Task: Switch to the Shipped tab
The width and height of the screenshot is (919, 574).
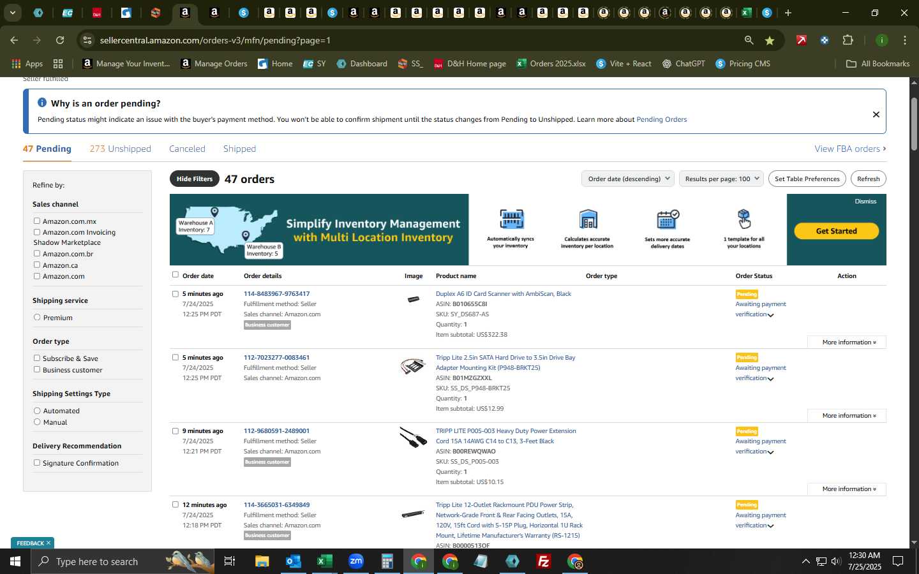Action: (x=239, y=149)
